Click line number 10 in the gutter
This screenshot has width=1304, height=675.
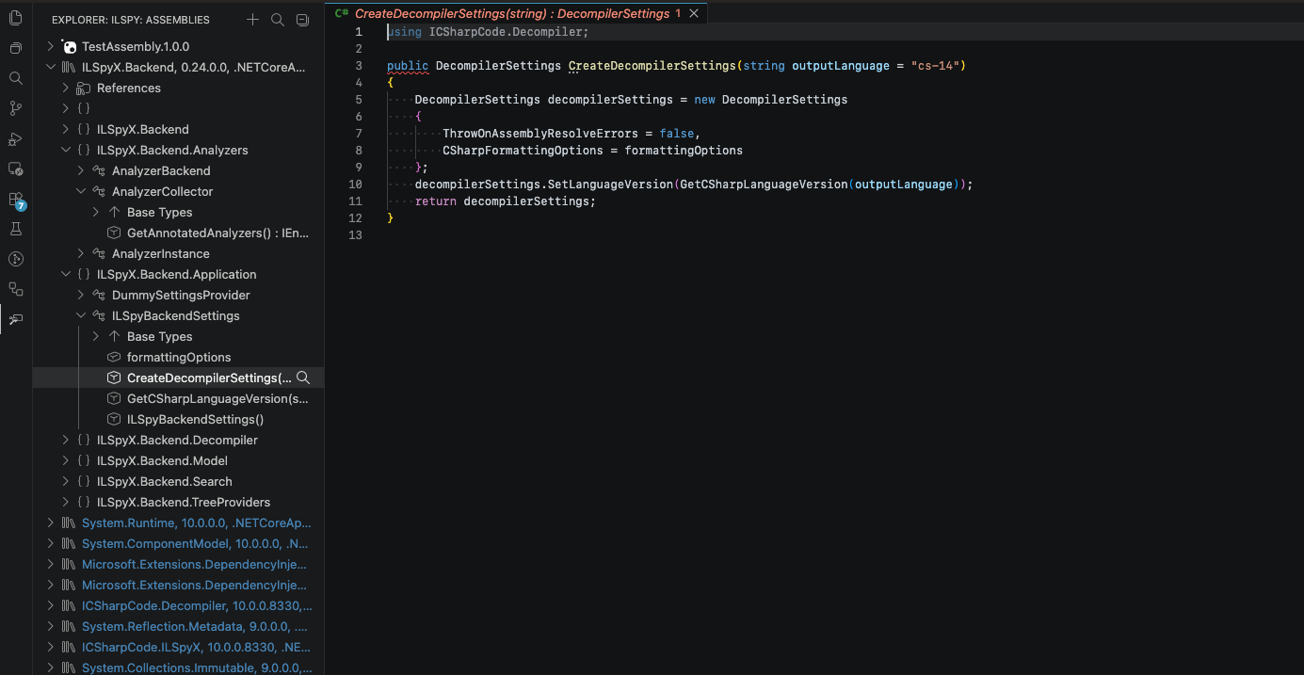tap(355, 185)
